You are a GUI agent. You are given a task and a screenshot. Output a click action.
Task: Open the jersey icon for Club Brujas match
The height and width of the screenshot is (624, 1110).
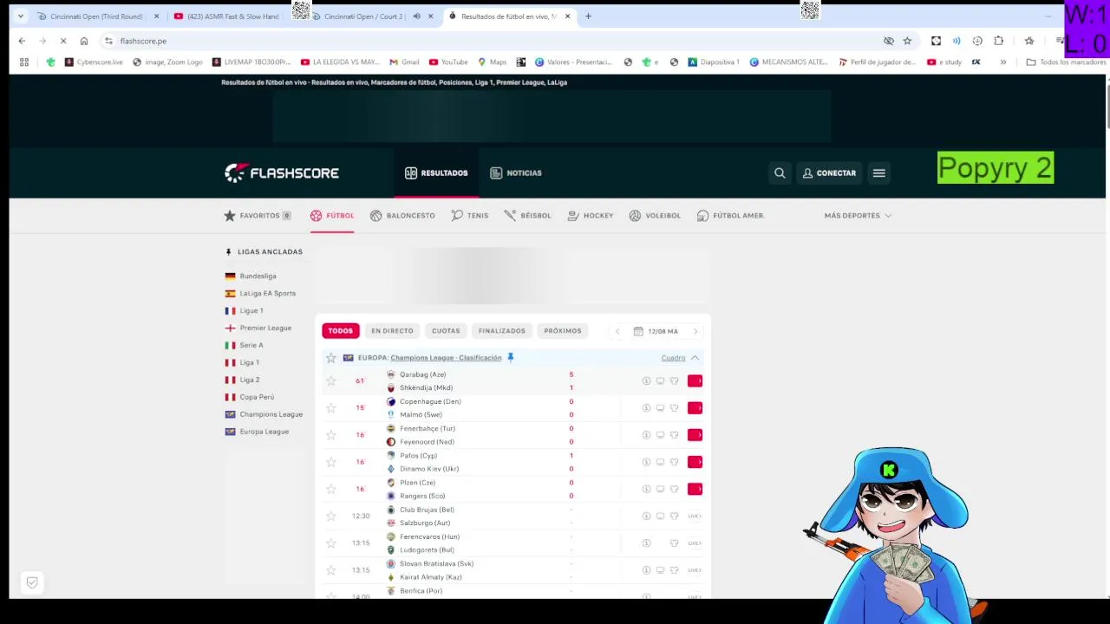(674, 517)
